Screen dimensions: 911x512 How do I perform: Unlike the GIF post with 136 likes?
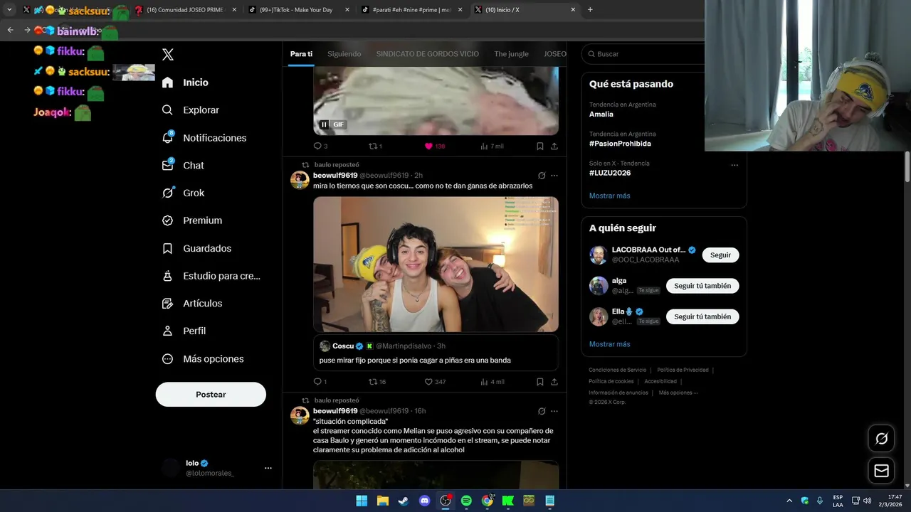pos(434,146)
